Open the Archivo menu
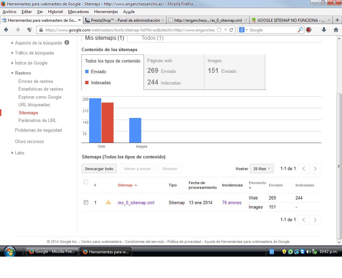Viewport: 342px width, 278px height. [x=9, y=12]
